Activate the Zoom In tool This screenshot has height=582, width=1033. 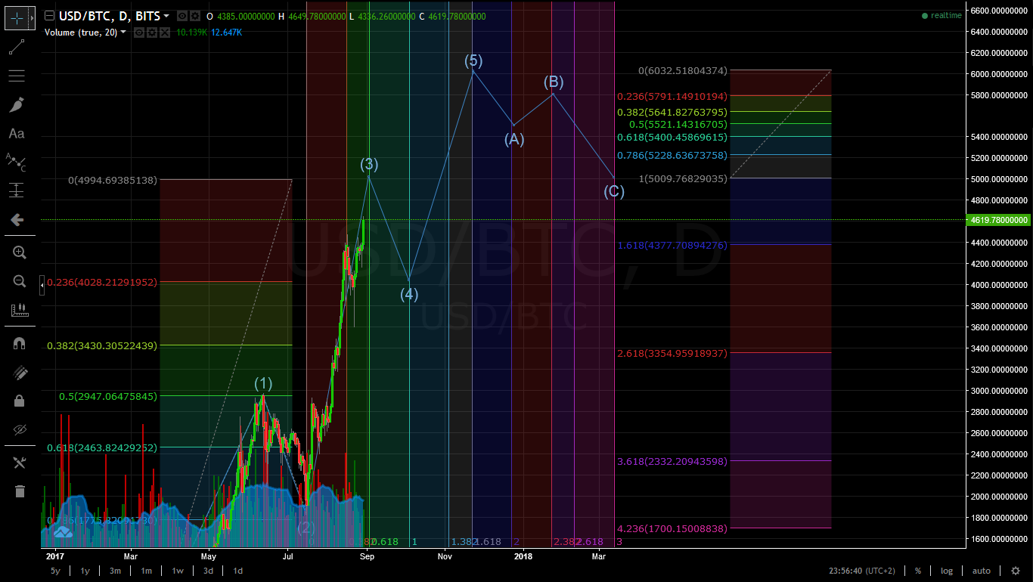[x=18, y=252]
